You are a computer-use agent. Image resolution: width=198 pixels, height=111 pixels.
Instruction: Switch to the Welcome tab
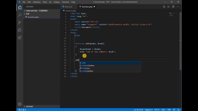pos(68,7)
